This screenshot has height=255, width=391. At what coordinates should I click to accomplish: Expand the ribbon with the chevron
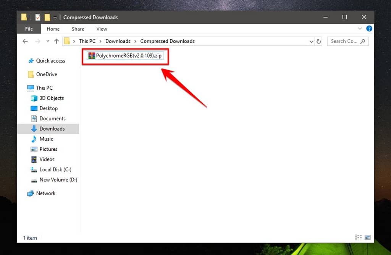click(x=360, y=28)
